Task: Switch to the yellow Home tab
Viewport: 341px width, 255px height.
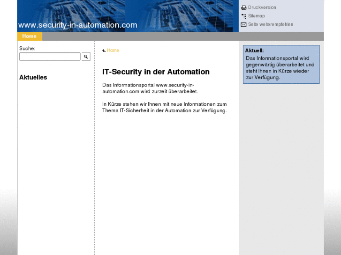Action: pos(29,36)
